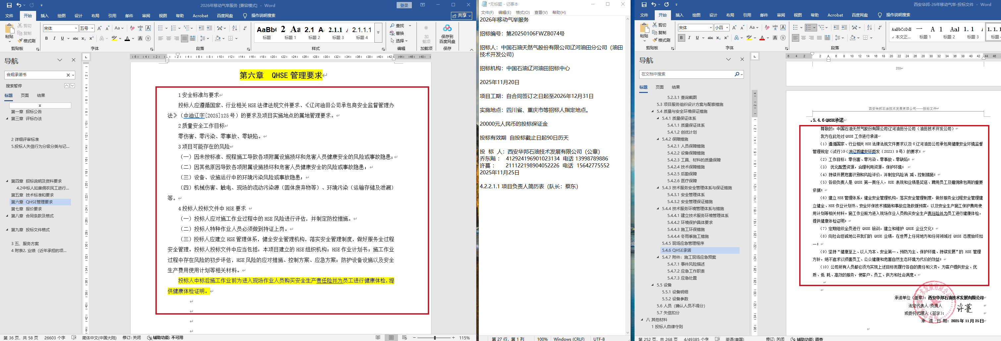Image resolution: width=1001 pixels, height=341 pixels.
Task: Click zoom slider in left Word status bar
Action: [x=434, y=338]
